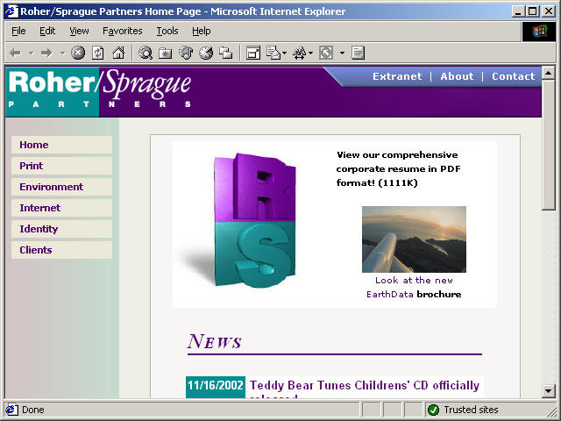561x421 pixels.
Task: Click the page icon in status bar
Action: [x=11, y=410]
